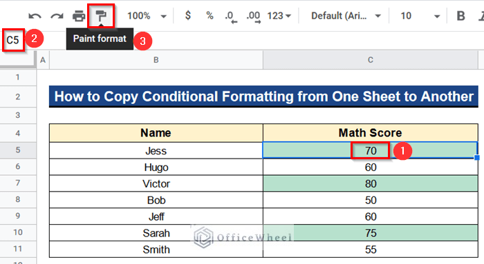The image size is (484, 264).
Task: Open the 100% zoom dropdown
Action: [147, 16]
